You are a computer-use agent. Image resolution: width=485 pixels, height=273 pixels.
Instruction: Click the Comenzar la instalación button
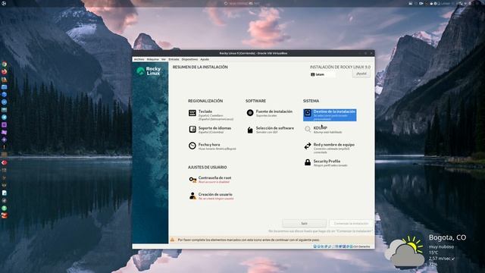(x=351, y=223)
